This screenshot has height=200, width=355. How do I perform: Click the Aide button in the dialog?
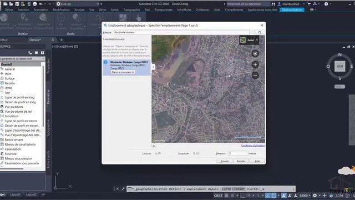[x=257, y=161]
